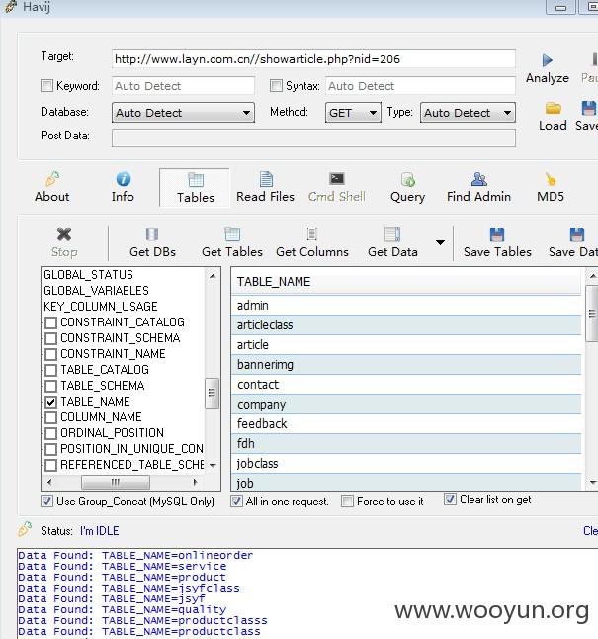
Task: Open the Method GET dropdown
Action: [353, 113]
